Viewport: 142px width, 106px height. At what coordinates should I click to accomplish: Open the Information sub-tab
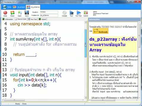[8, 19]
